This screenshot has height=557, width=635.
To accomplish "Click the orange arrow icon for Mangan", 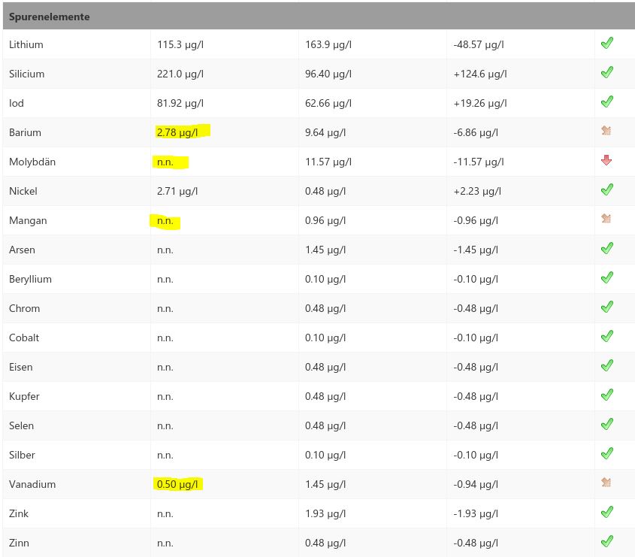I will pos(606,219).
